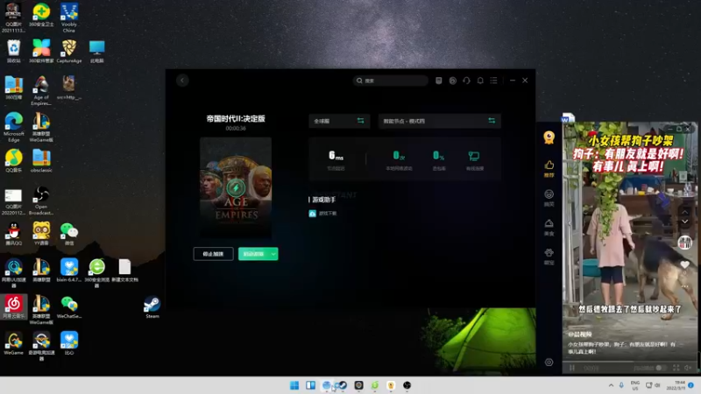Screen dimensions: 701x394
Task: Open notifications bell in accelerator header
Action: [480, 81]
